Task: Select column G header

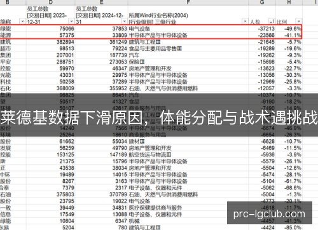Action: point(262,3)
